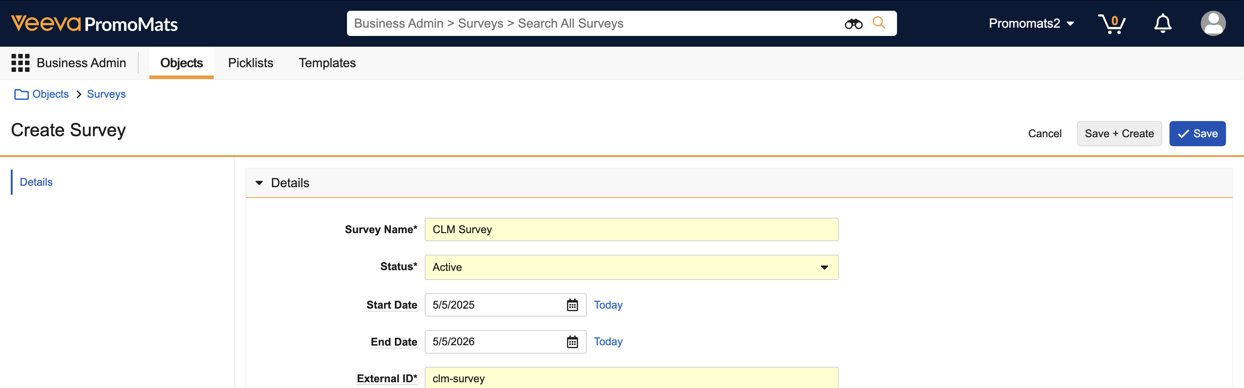The width and height of the screenshot is (1244, 388).
Task: Open the shopping cart icon
Action: coord(1111,24)
